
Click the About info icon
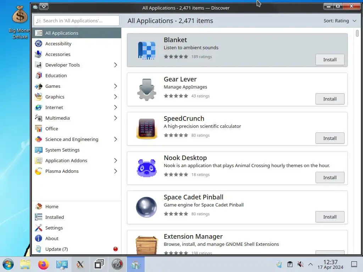38,238
